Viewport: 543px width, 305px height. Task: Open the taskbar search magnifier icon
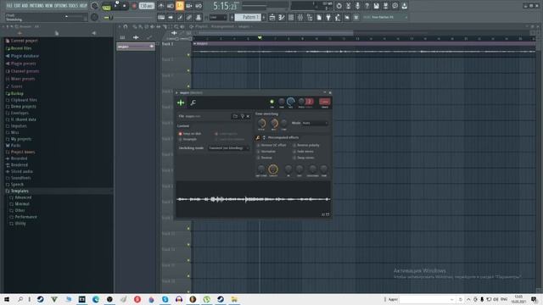pyautogui.click(x=20, y=299)
